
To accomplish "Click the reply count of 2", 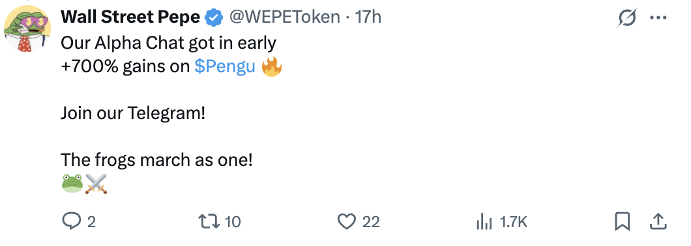I will coord(91,222).
